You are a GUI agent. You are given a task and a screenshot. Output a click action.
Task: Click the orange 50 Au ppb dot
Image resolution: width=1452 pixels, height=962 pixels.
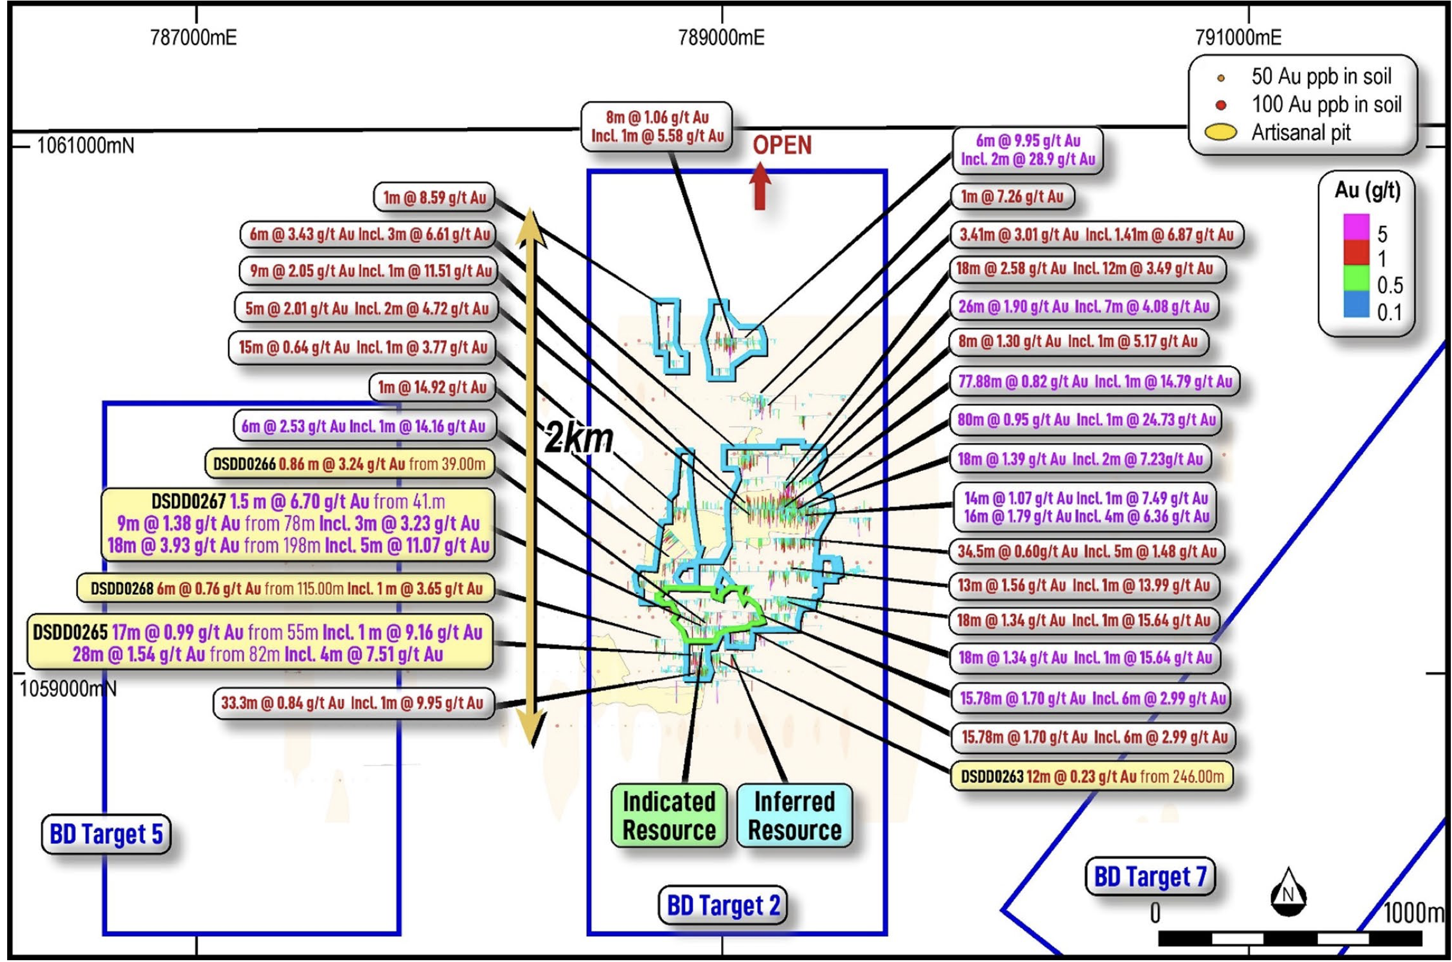click(x=1221, y=78)
